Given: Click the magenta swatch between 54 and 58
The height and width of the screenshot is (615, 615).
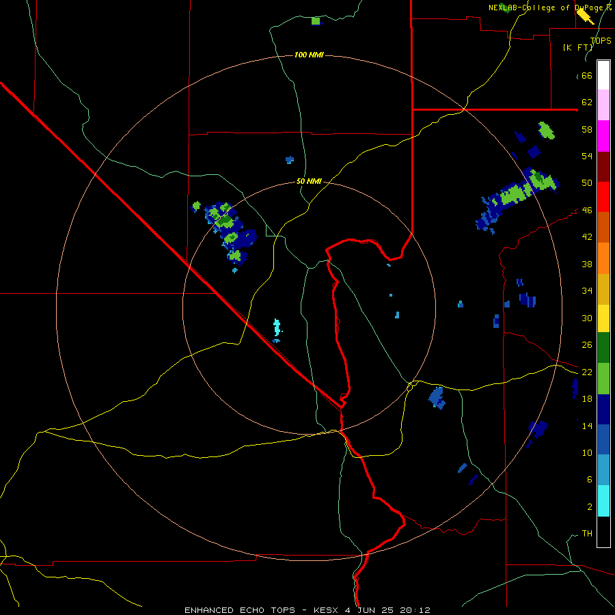Looking at the screenshot, I should click(x=603, y=136).
